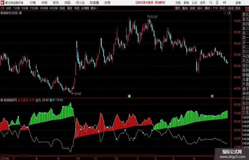
Task: Click the green 减 marker on chart
Action: 129,96
